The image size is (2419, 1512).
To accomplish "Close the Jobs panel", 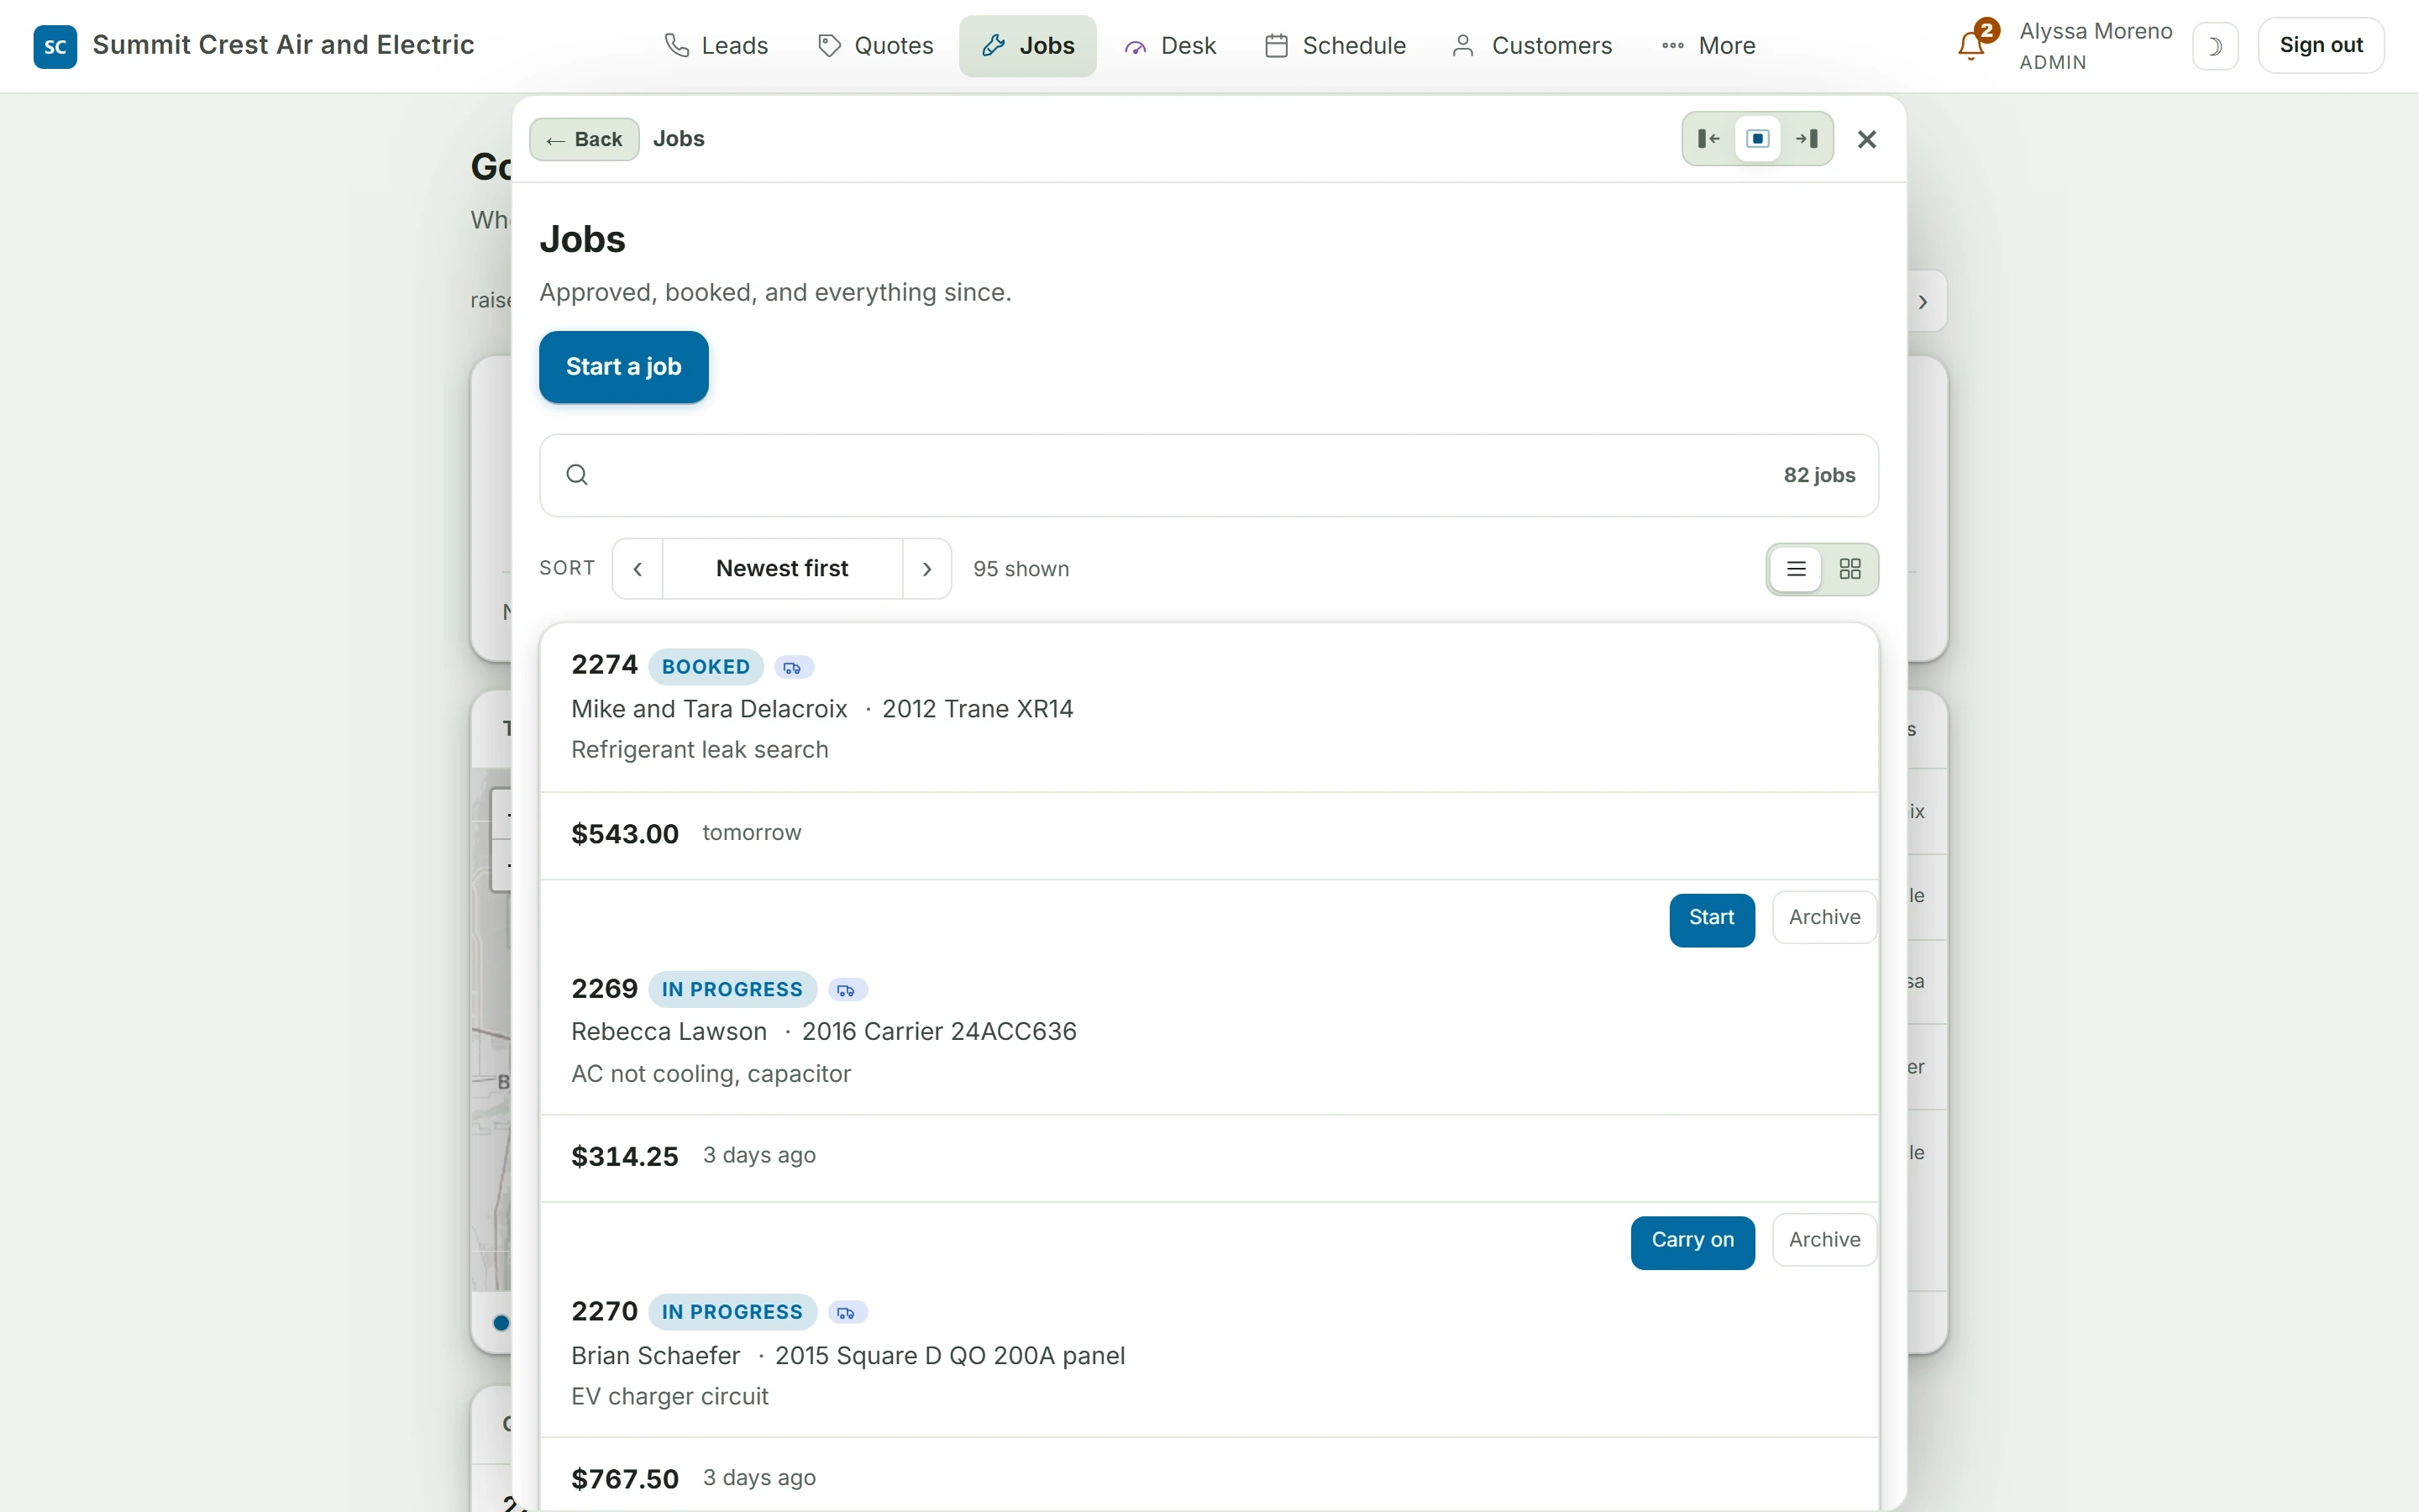I will [1866, 140].
